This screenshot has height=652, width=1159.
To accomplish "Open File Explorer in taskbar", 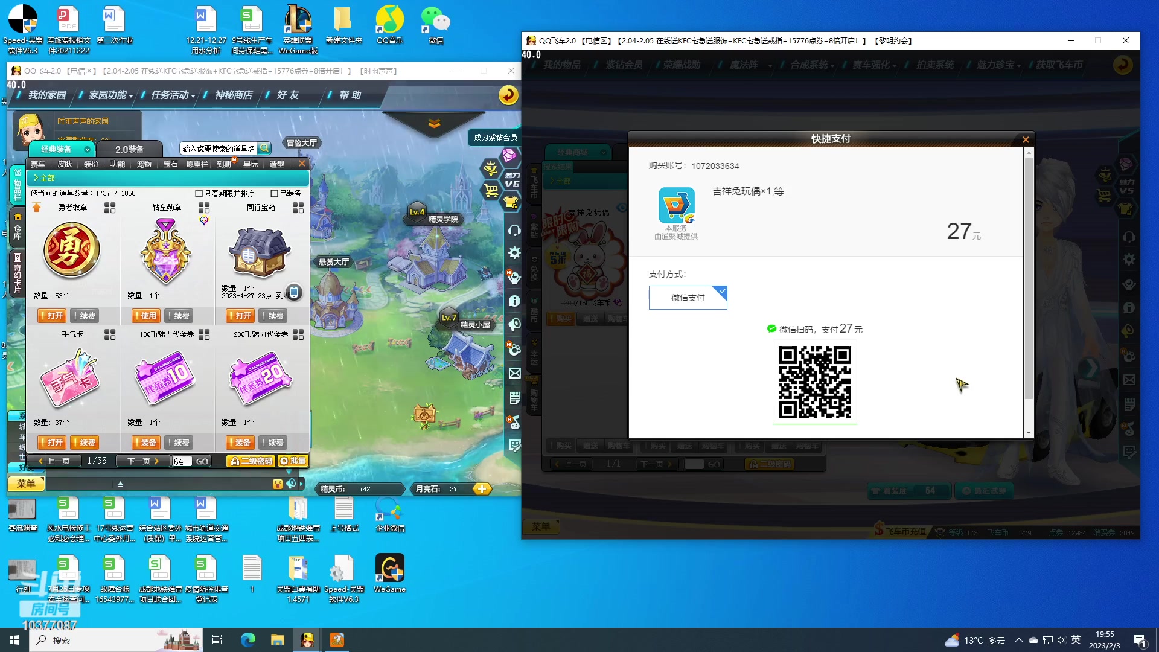I will [277, 640].
